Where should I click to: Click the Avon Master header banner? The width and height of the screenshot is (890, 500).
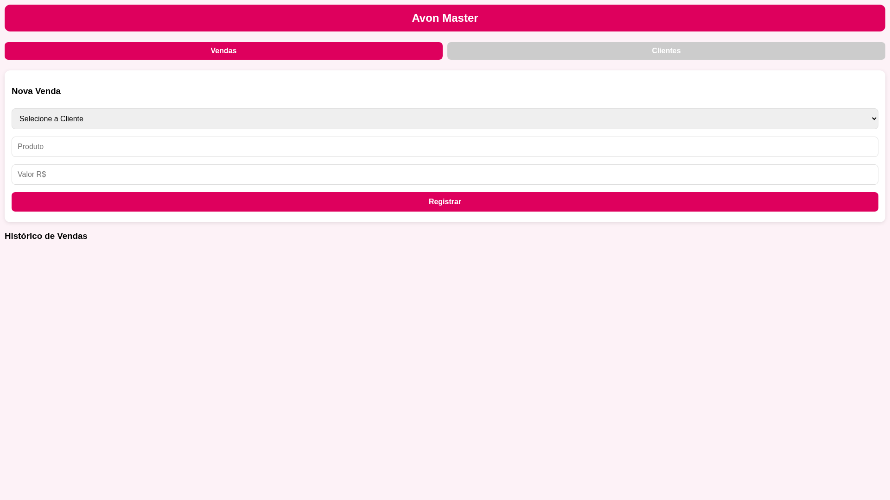pos(445,18)
